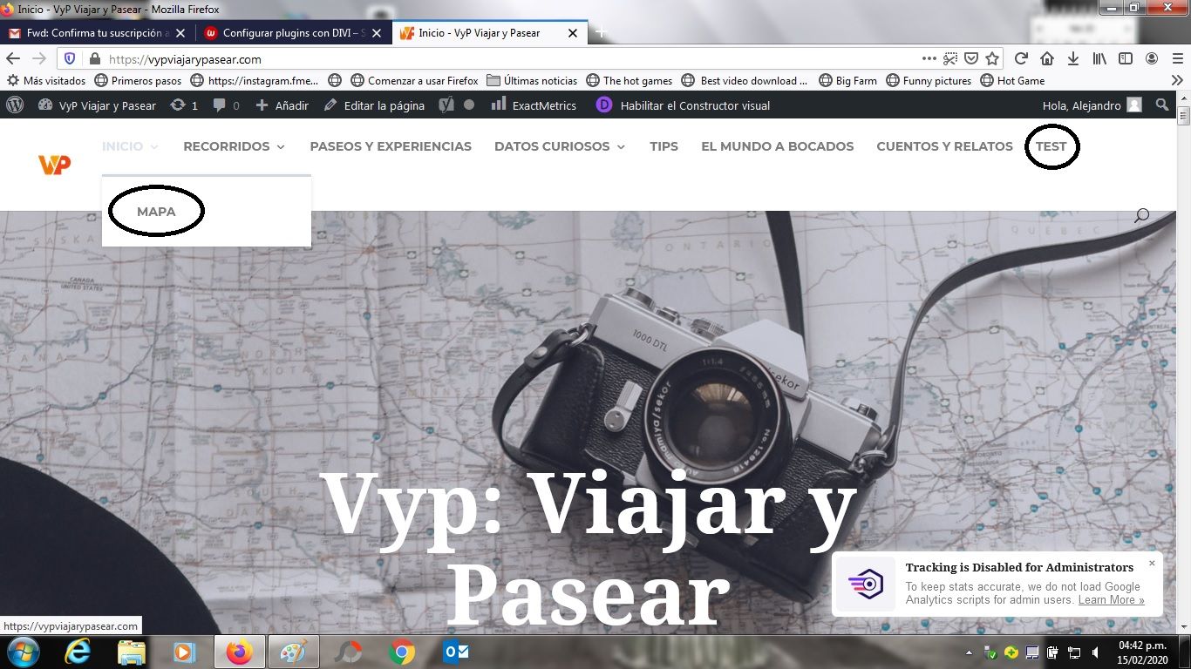Open CUENTOS Y RELATOS page
This screenshot has width=1191, height=669.
coord(944,146)
